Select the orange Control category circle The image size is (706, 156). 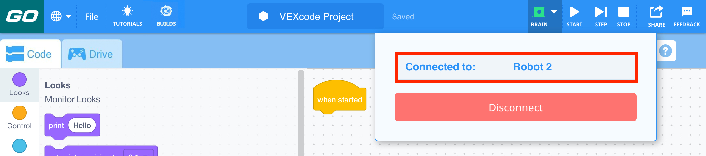(x=20, y=113)
